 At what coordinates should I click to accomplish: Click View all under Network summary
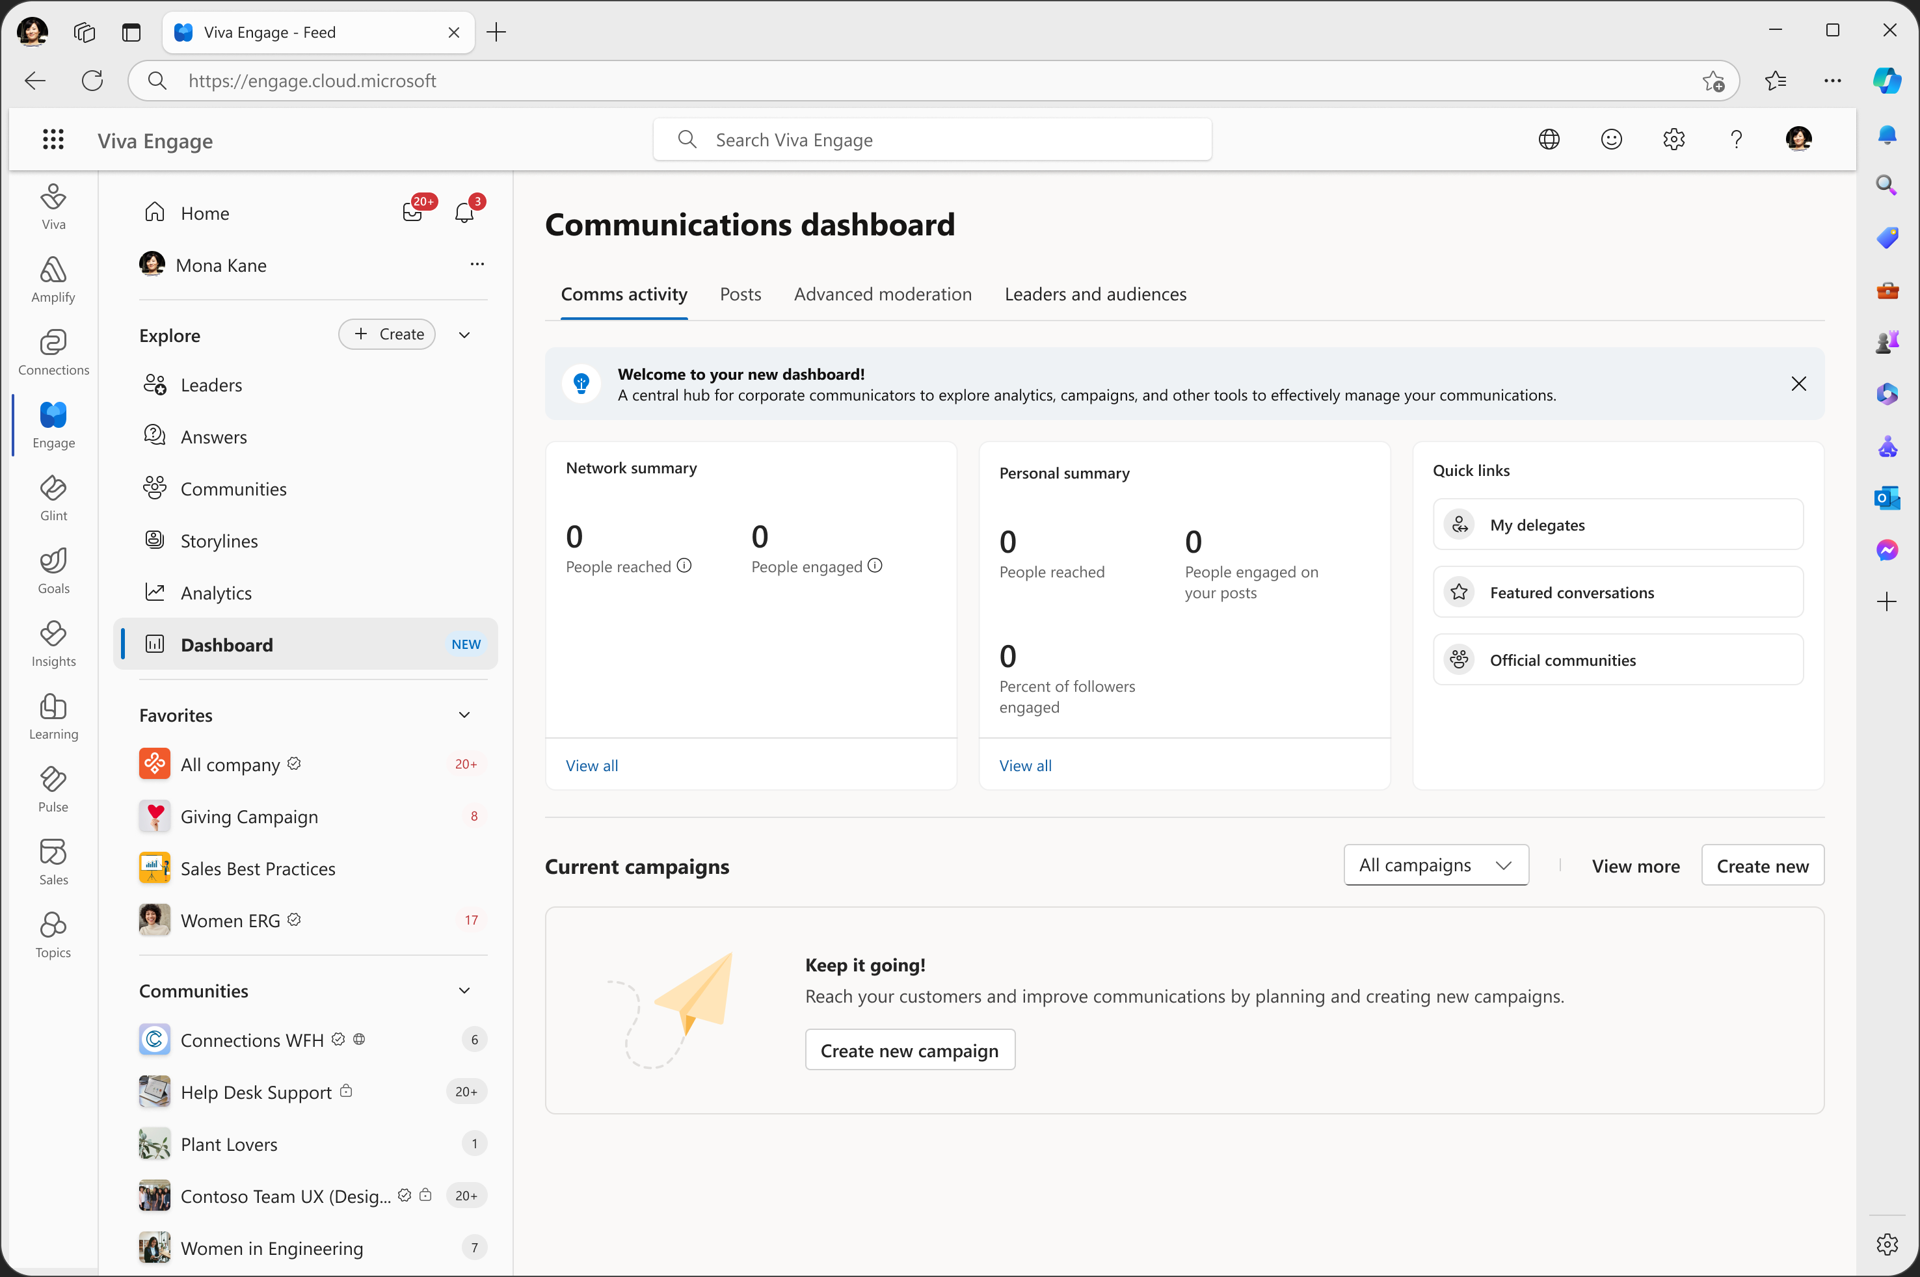coord(591,765)
